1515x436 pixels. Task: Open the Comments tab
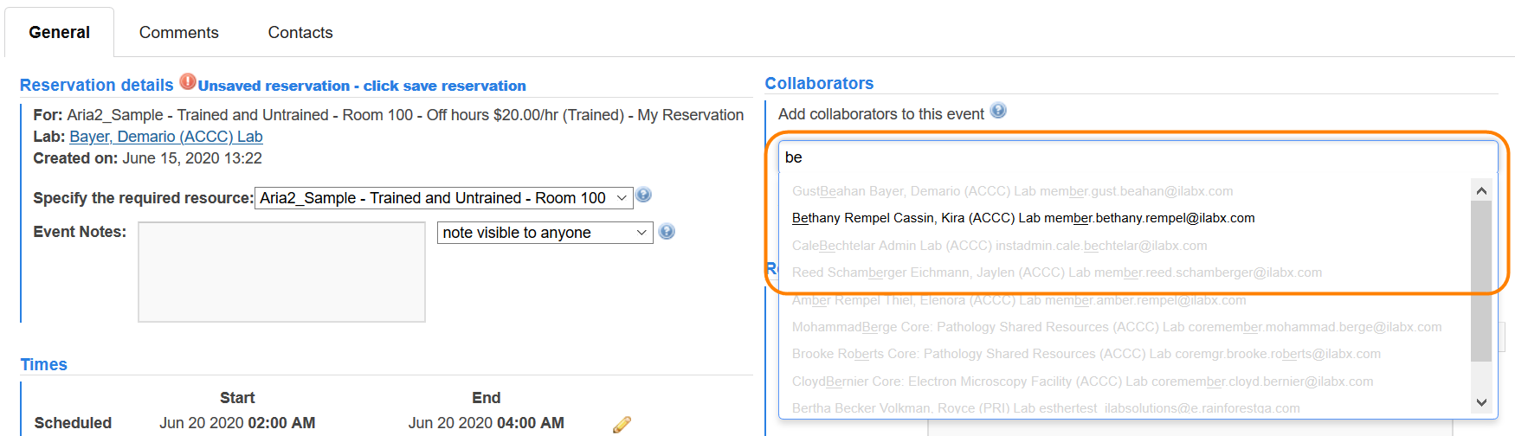click(178, 33)
